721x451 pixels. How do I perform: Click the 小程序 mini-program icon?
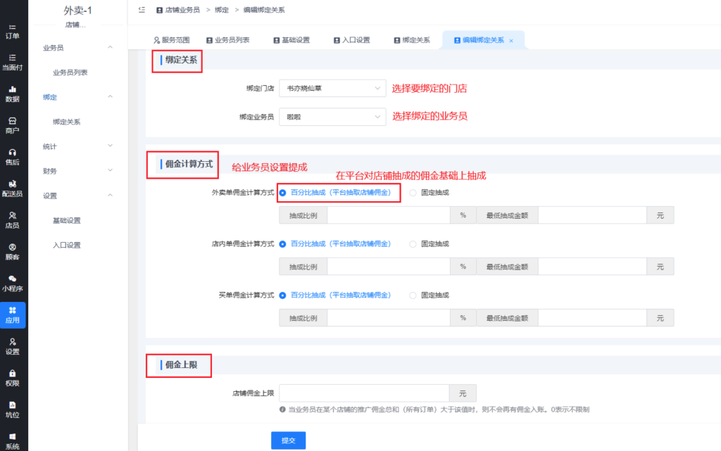tap(12, 279)
